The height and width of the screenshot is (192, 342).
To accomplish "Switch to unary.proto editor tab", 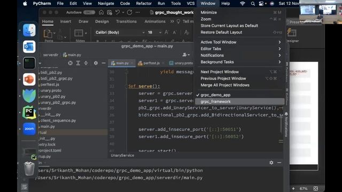I will click(x=181, y=63).
